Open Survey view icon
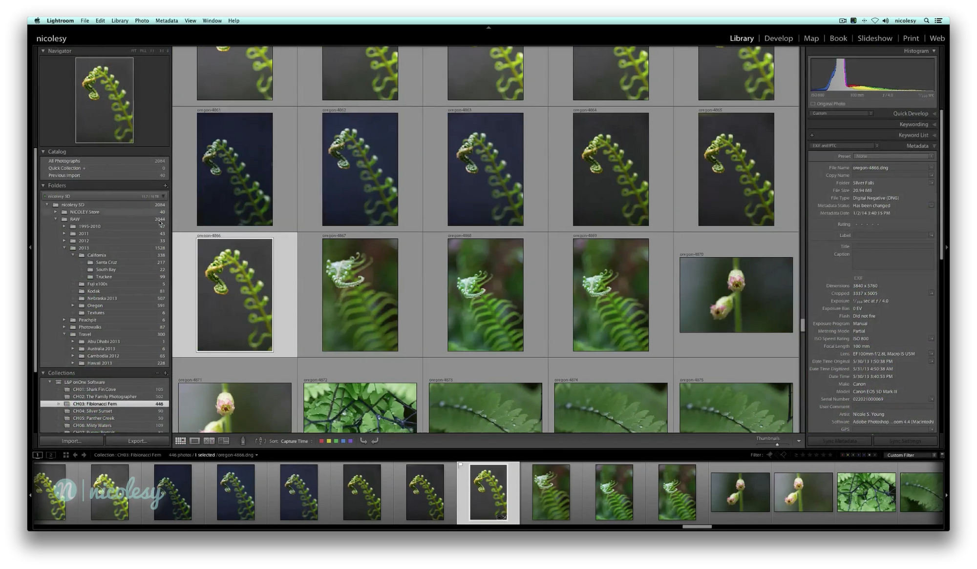 [x=224, y=441]
